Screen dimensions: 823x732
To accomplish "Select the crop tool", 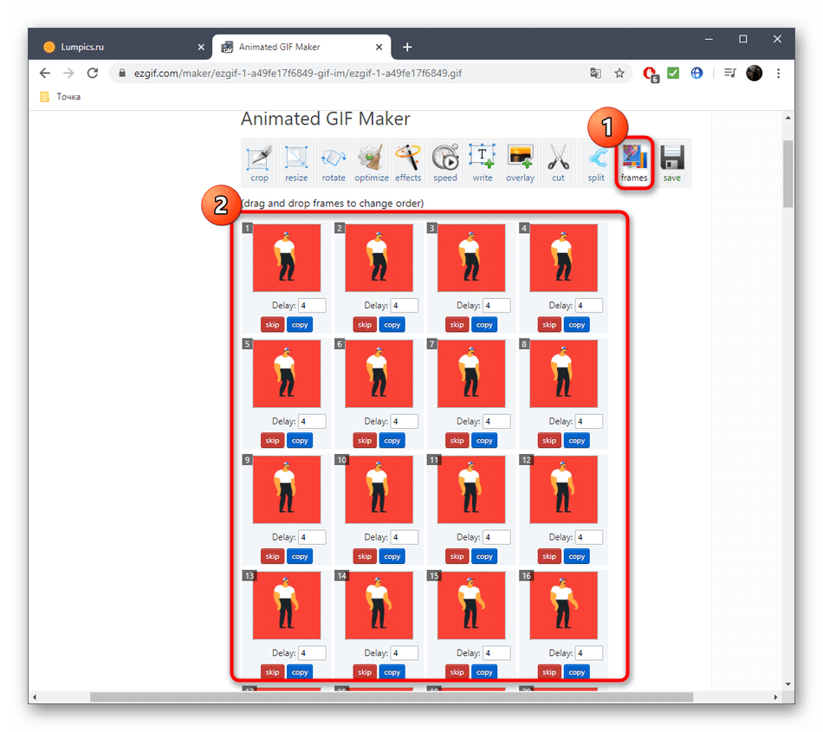I will (x=259, y=163).
